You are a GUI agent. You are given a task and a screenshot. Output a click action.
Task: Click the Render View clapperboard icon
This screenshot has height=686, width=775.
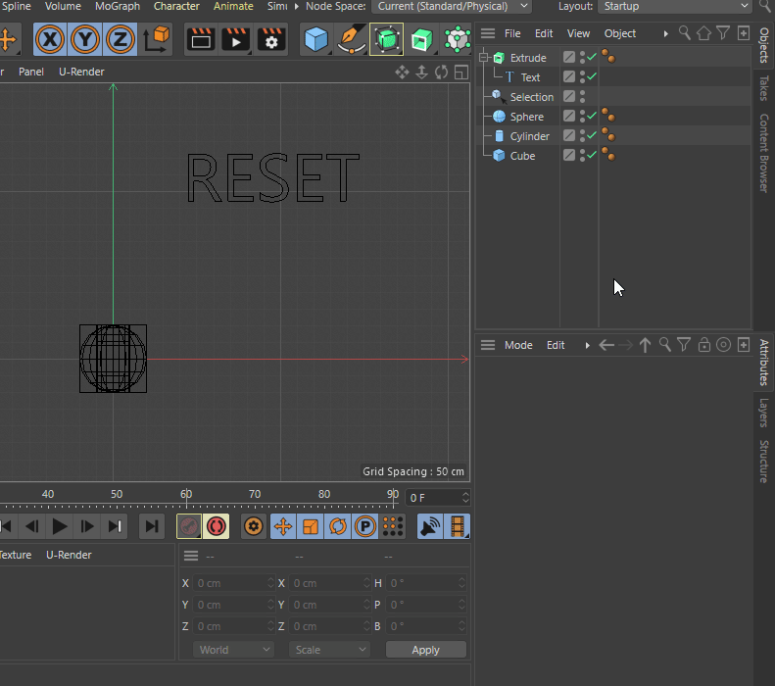pyautogui.click(x=201, y=39)
